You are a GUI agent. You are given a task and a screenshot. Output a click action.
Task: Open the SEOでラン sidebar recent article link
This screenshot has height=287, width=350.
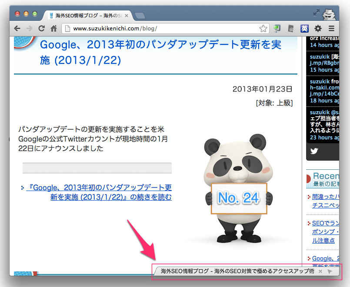click(326, 232)
